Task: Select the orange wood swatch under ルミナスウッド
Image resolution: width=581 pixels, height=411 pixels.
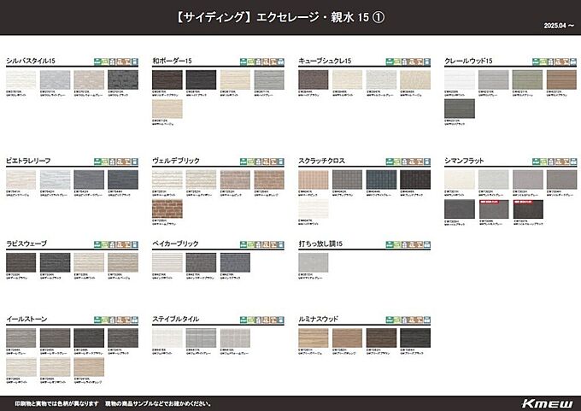Action: click(x=347, y=338)
